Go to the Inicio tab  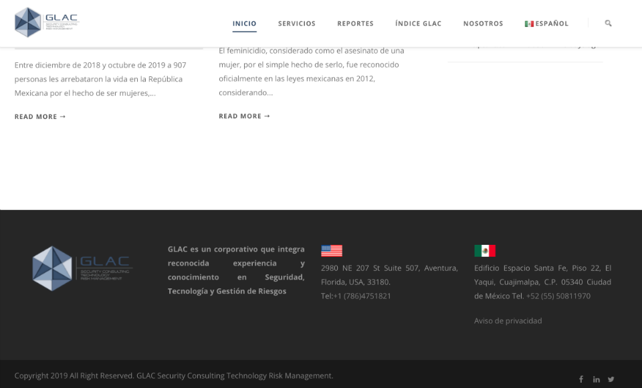coord(244,23)
